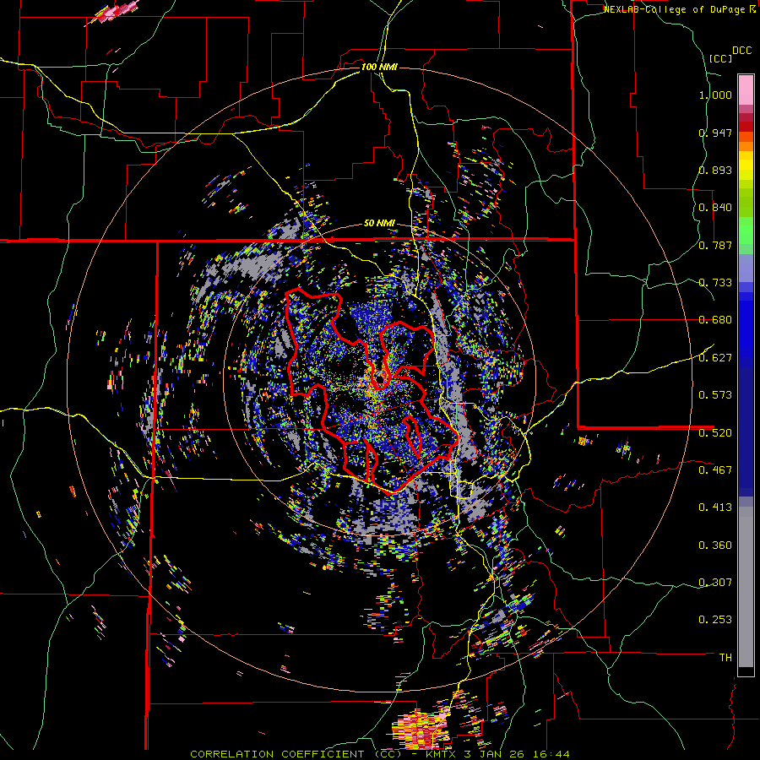Select the 0.520 scale value

point(715,432)
